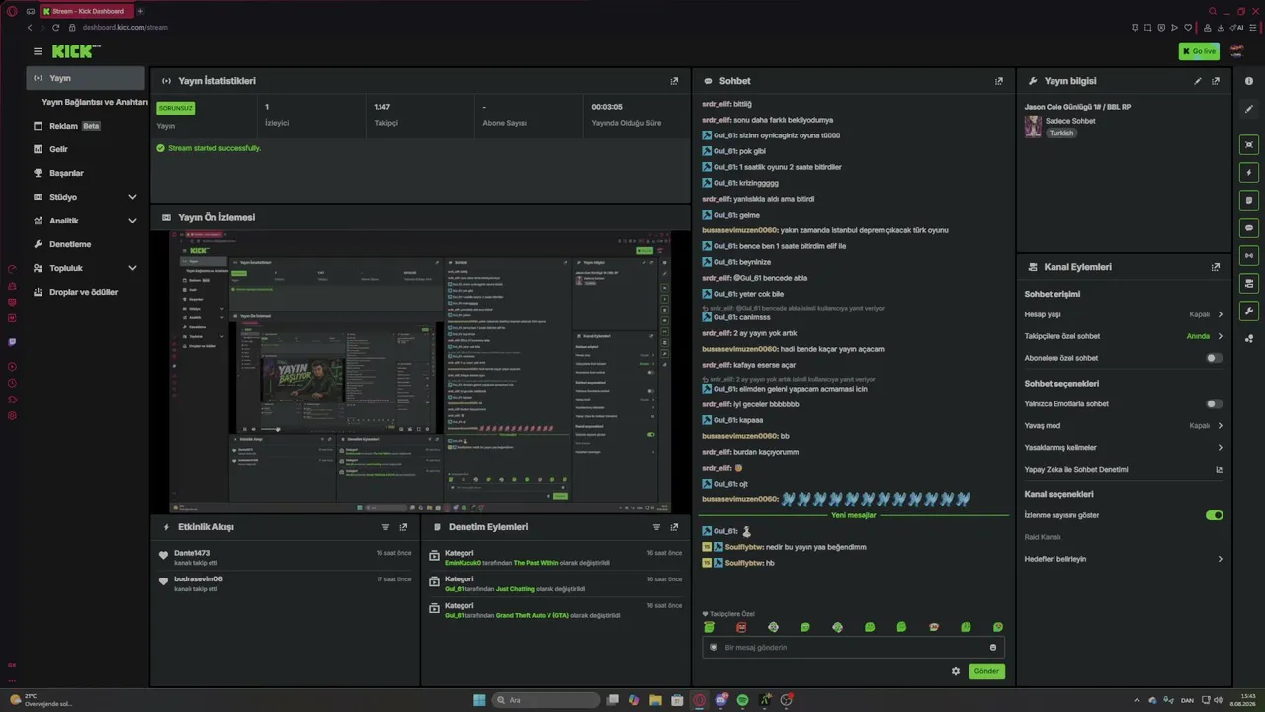Open chat settings gear icon

click(x=956, y=671)
